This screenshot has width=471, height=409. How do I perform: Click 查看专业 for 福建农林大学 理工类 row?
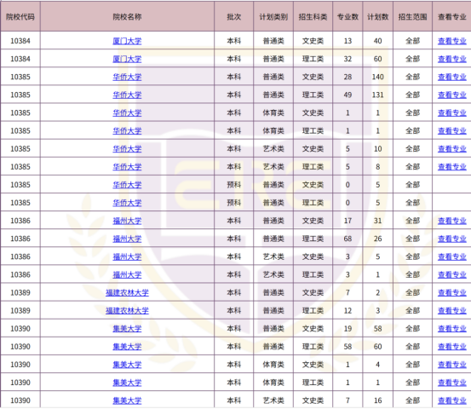point(452,311)
